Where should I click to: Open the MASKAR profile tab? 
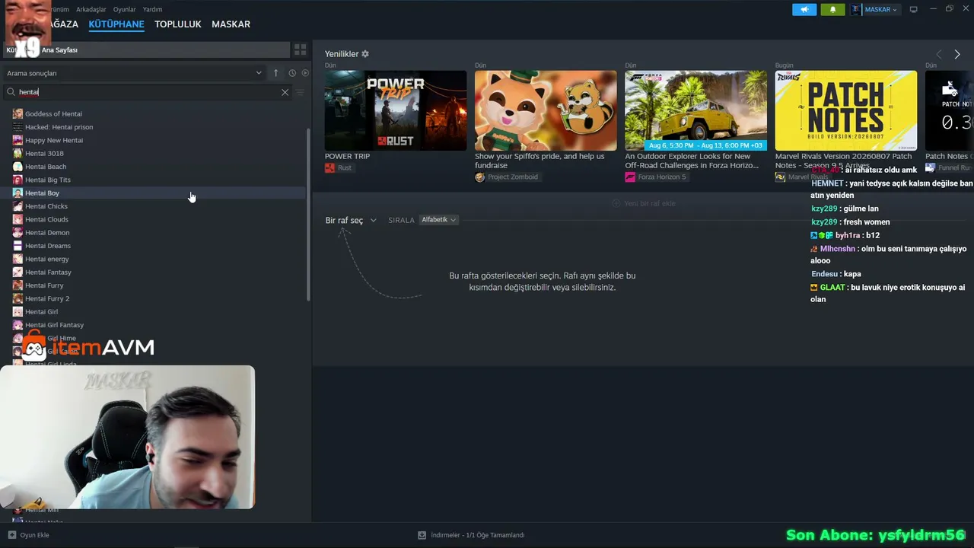(231, 24)
